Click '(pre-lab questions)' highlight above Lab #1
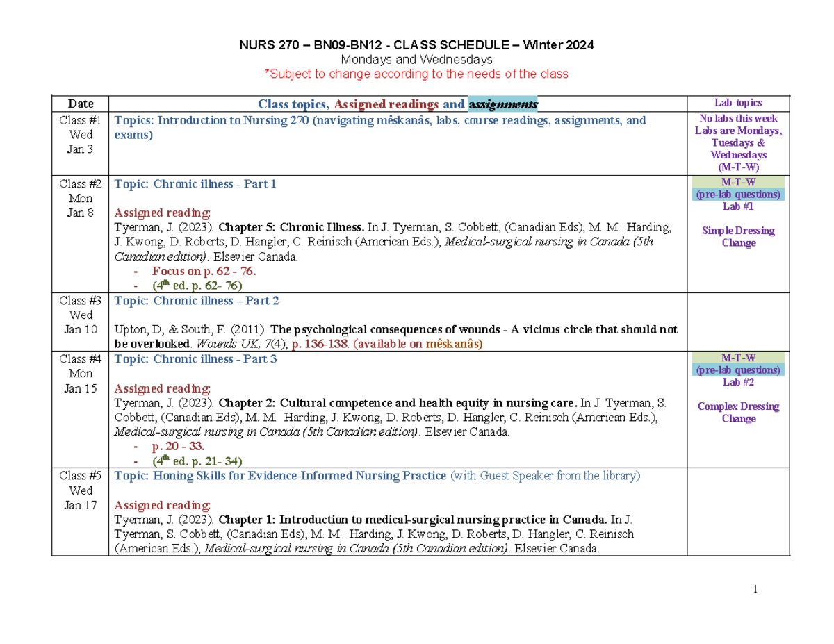The width and height of the screenshot is (834, 644). 739,195
